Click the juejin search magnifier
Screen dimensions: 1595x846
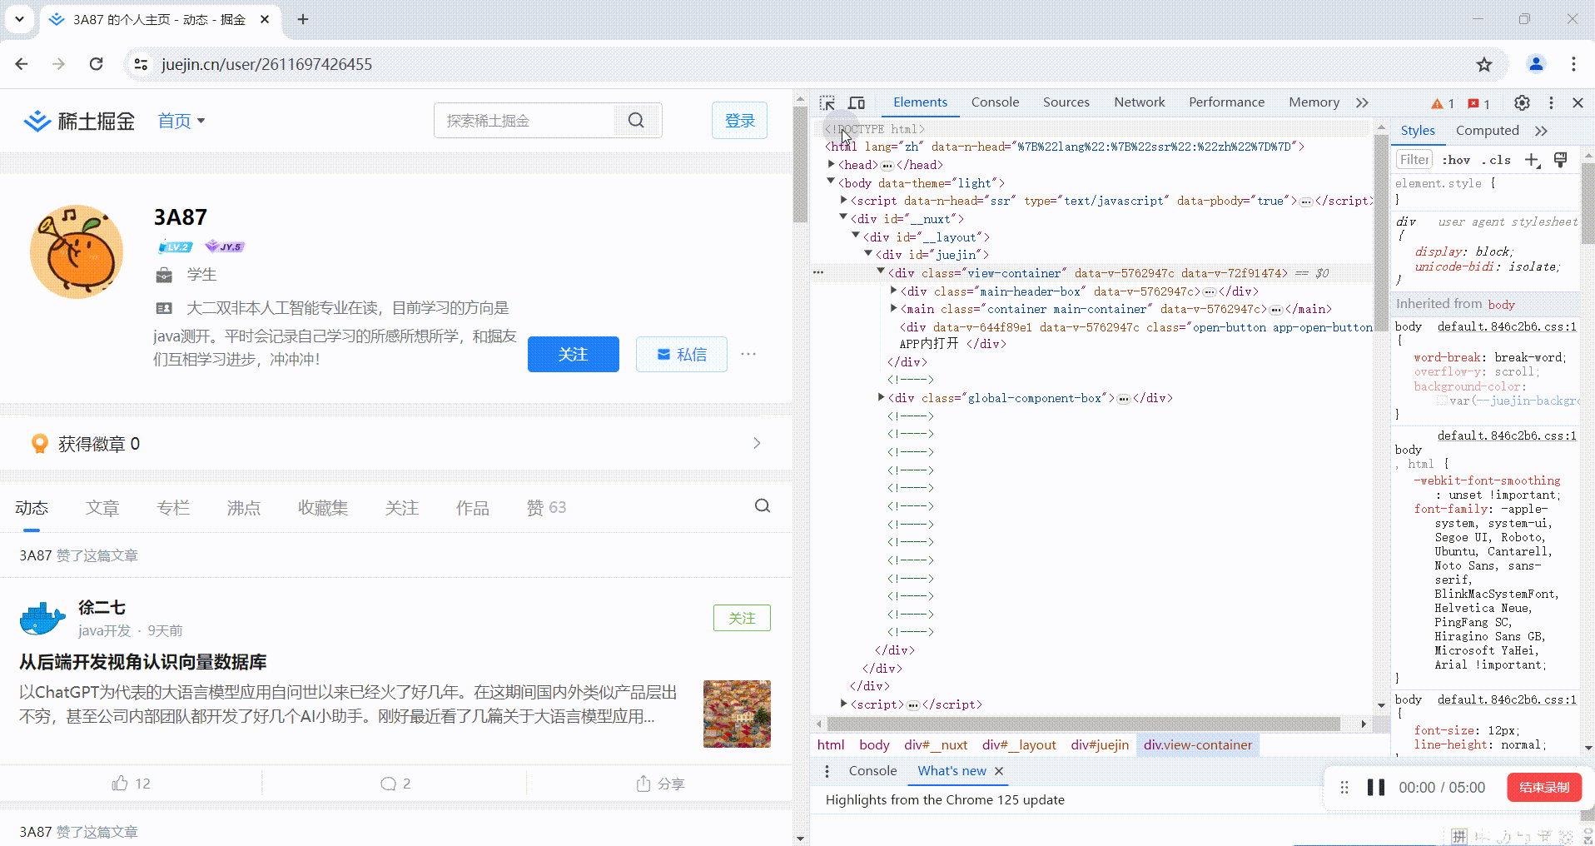coord(636,121)
